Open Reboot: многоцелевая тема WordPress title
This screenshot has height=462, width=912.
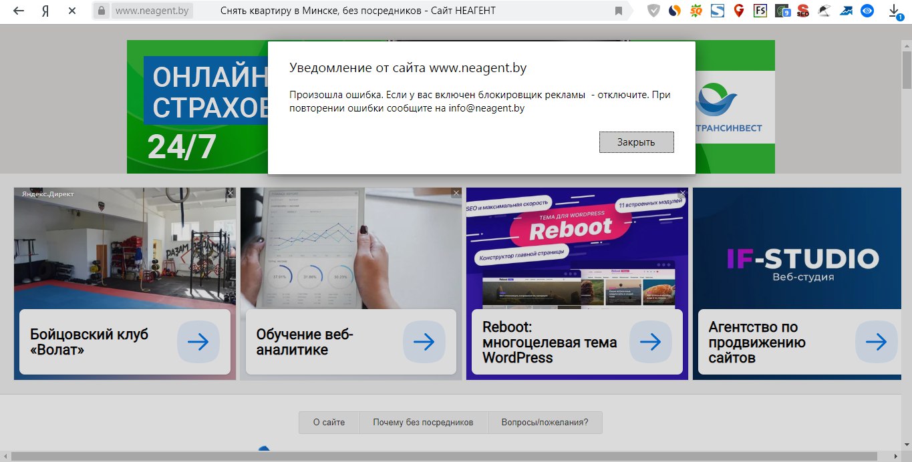(549, 342)
